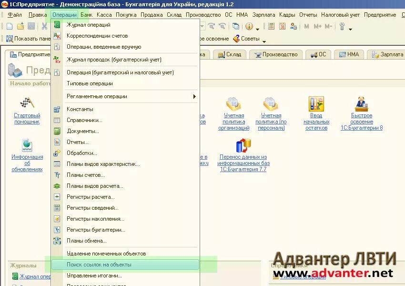Select Планы счетов... menu entry
Viewport: 405px width, 286px height.
[x=125, y=175]
